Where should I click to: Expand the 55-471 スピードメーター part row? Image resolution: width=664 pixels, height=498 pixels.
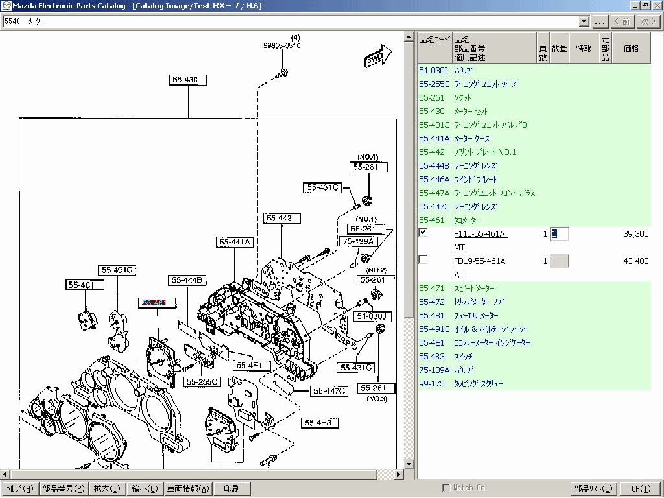point(534,289)
